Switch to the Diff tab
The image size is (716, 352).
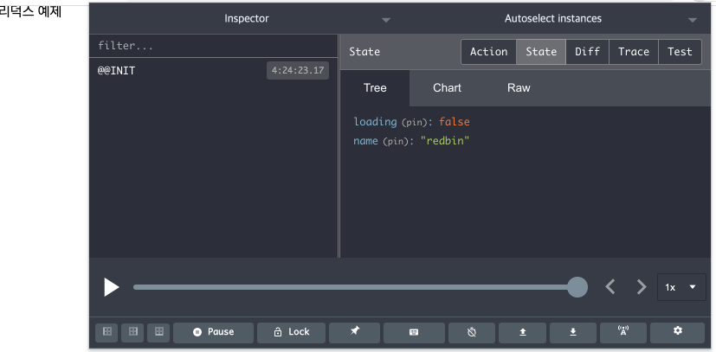[587, 52]
